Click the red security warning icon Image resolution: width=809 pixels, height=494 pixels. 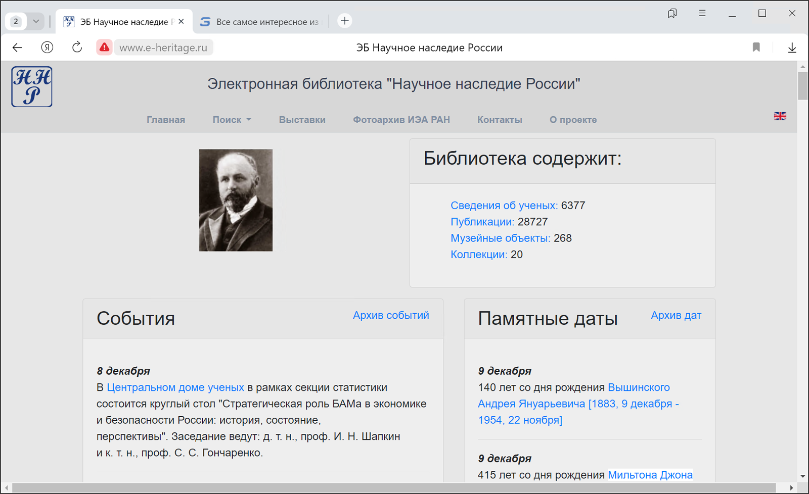tap(104, 47)
